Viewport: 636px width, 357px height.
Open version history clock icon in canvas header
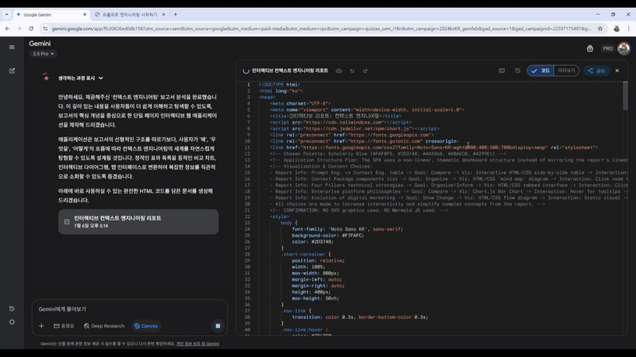pos(518,71)
